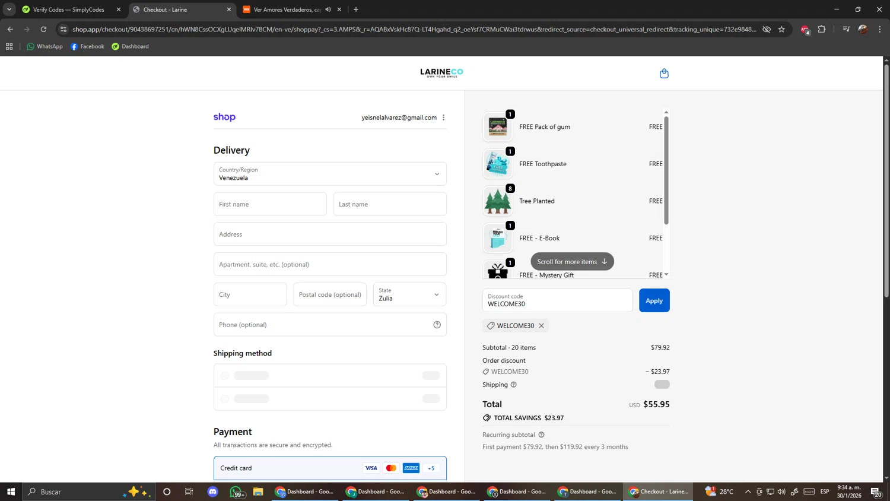Select the second shipping method radio
The image size is (890, 501).
[225, 399]
